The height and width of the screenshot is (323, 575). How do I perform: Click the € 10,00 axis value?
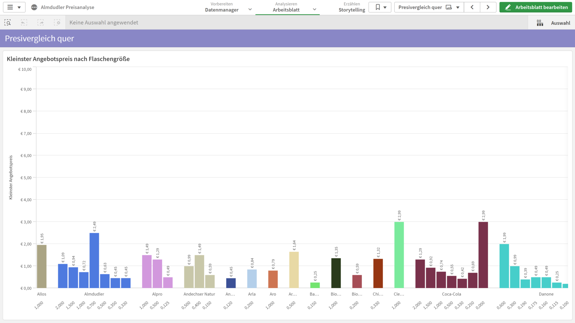pyautogui.click(x=25, y=69)
